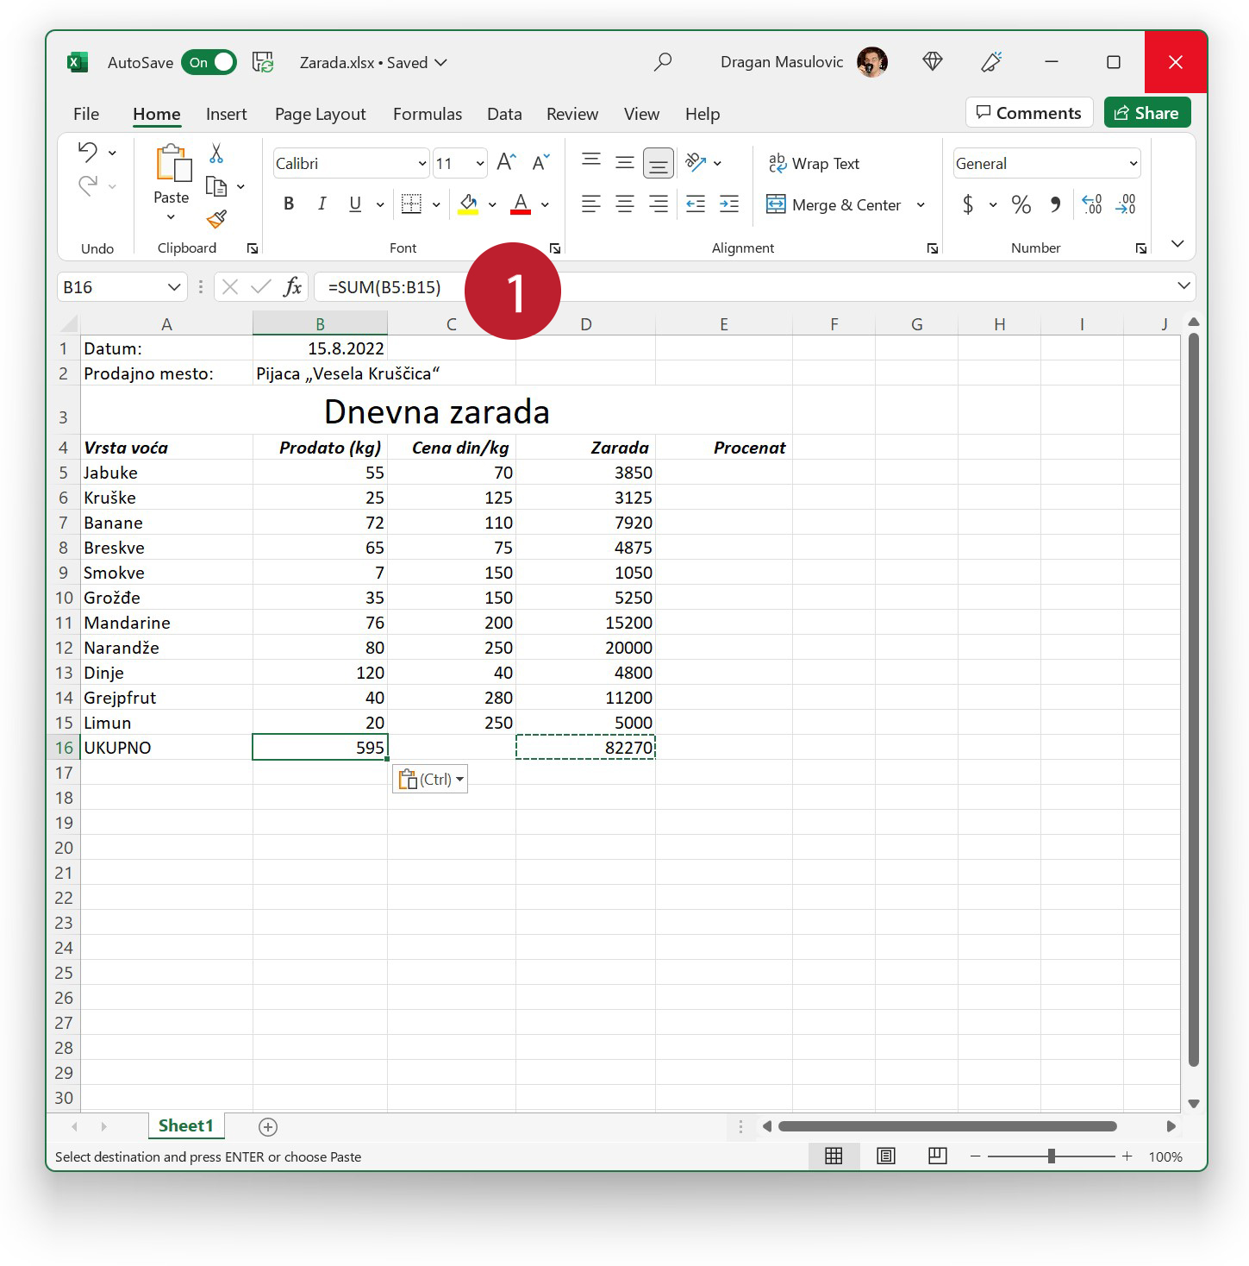Viewport: 1249px width, 1266px height.
Task: Decrease the cell indent
Action: [696, 204]
